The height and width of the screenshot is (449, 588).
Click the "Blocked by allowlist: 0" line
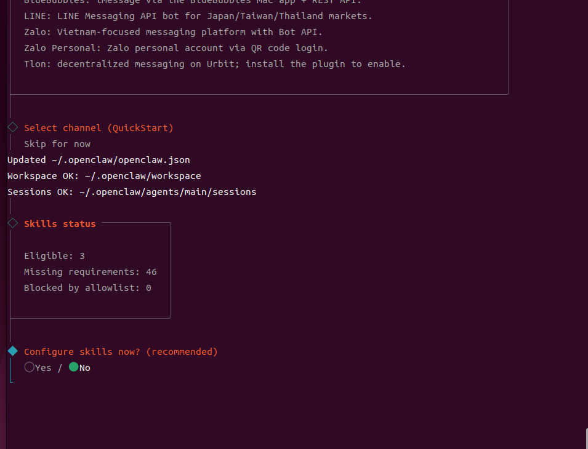(x=87, y=288)
